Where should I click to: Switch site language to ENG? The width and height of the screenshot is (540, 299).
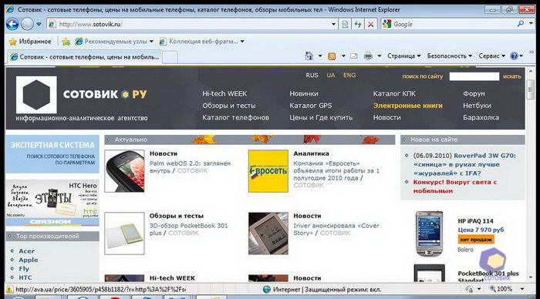click(349, 75)
